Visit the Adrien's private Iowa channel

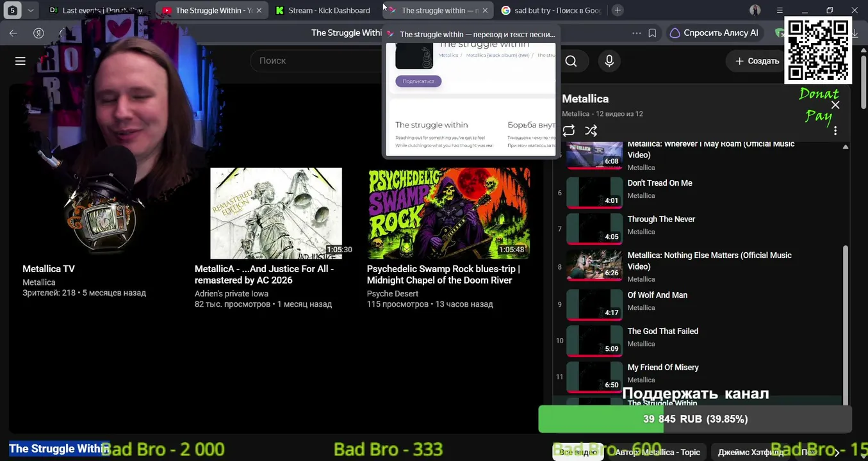(x=231, y=294)
